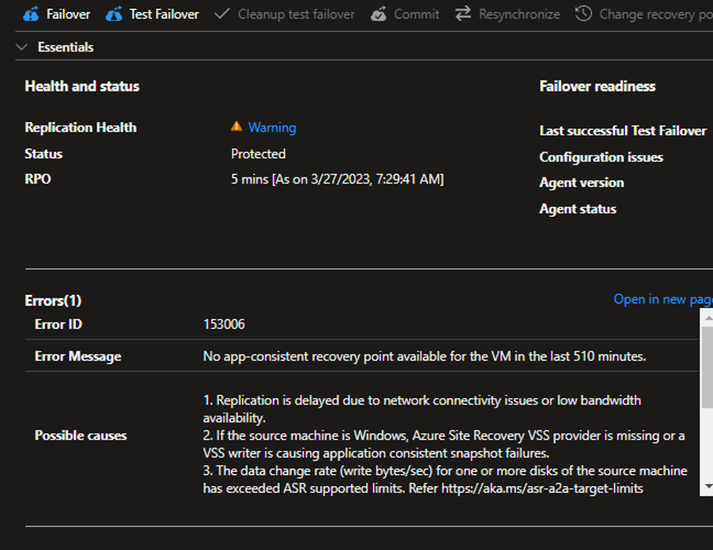Click cause '2. If the source machine is Windows'
The height and width of the screenshot is (550, 713).
(x=444, y=444)
